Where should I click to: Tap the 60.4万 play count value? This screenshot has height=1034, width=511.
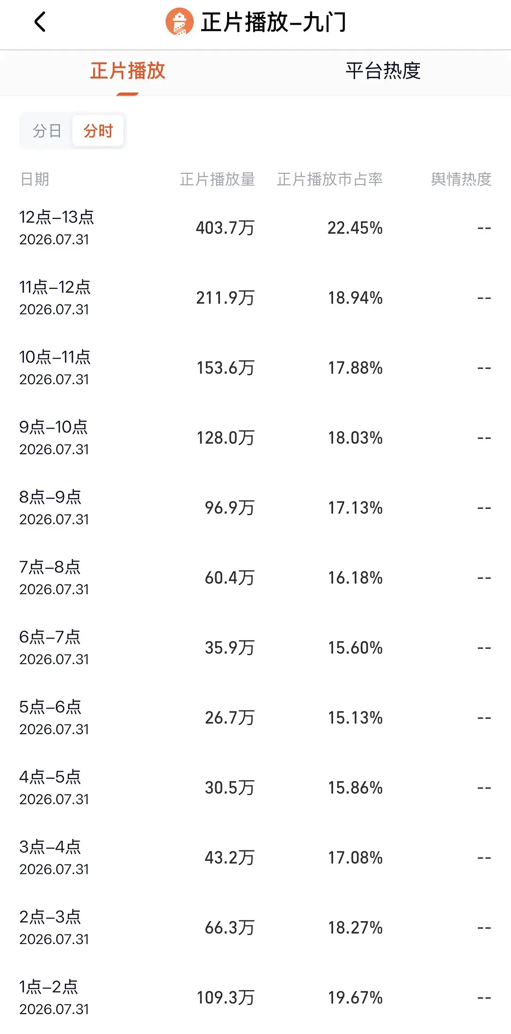[x=229, y=578]
